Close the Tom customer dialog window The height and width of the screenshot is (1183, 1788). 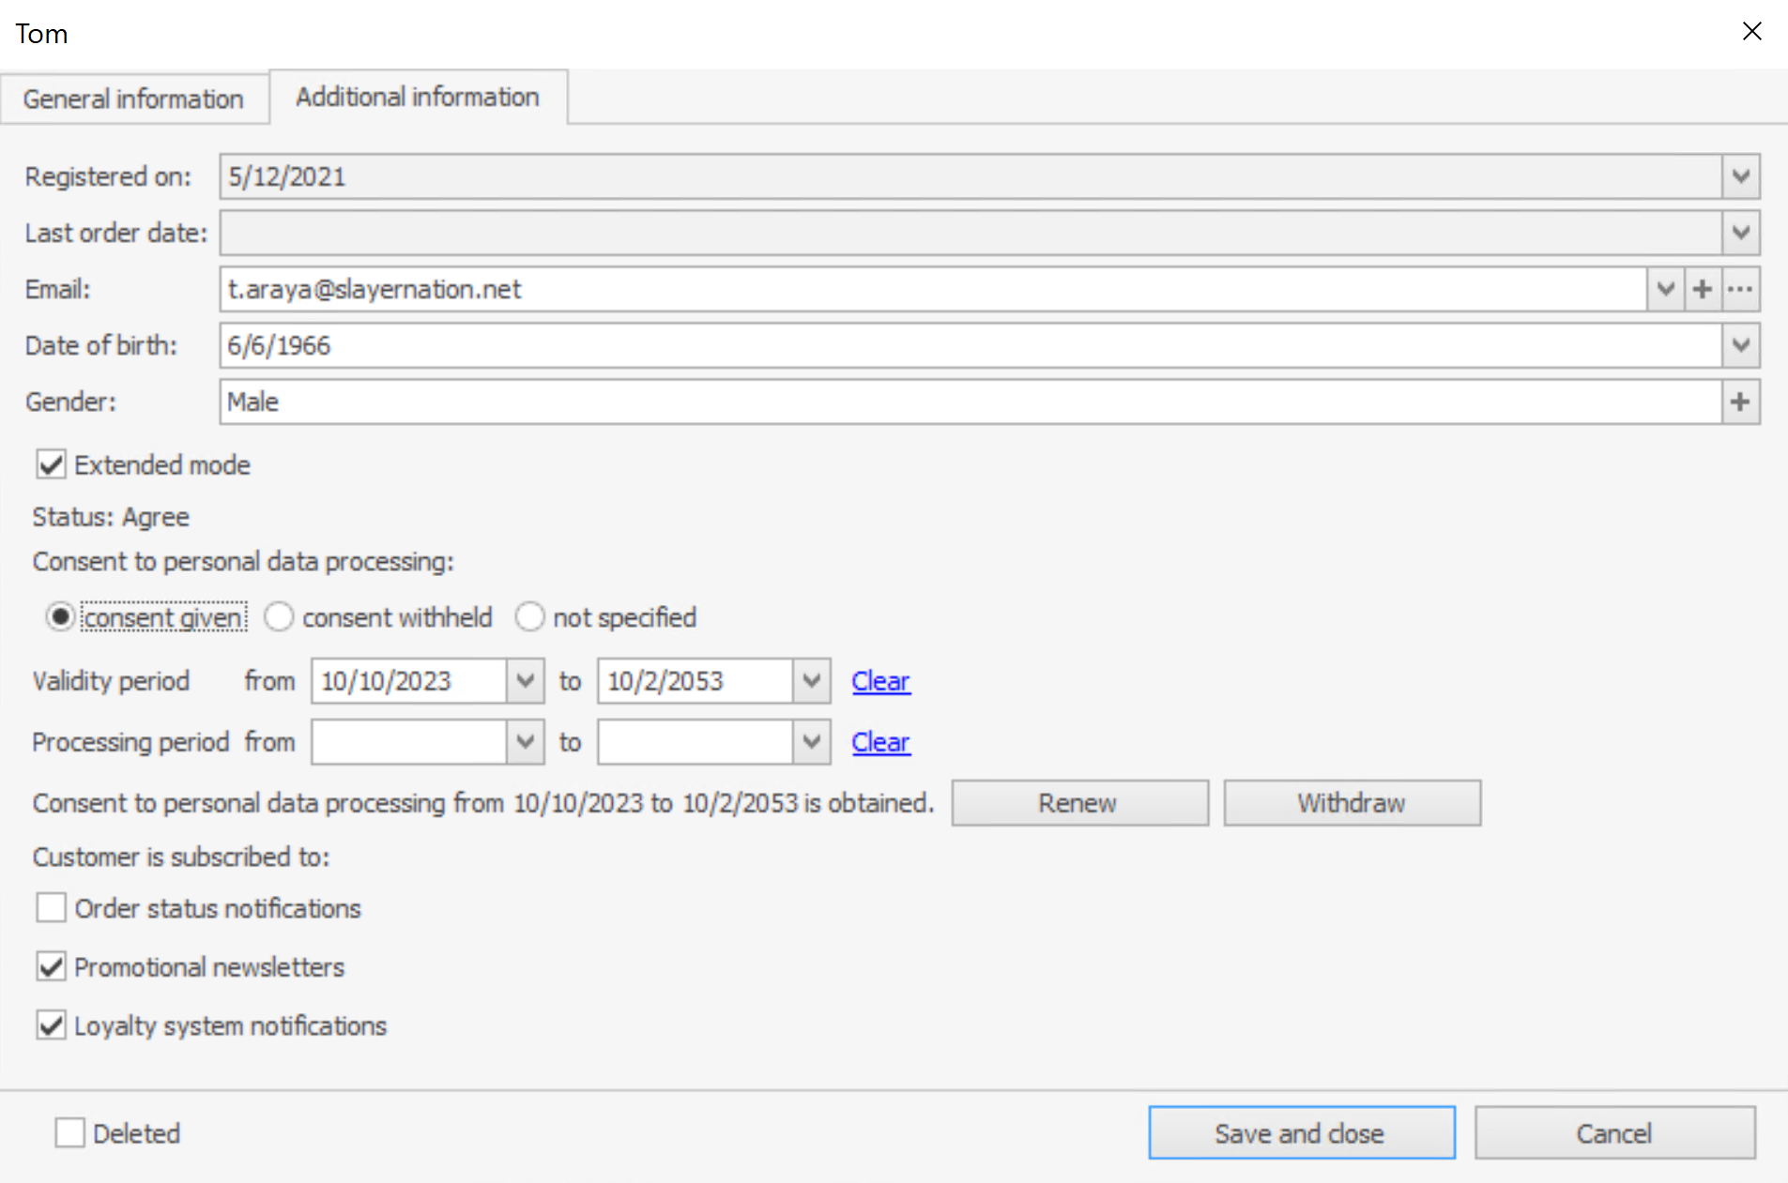pyautogui.click(x=1751, y=32)
